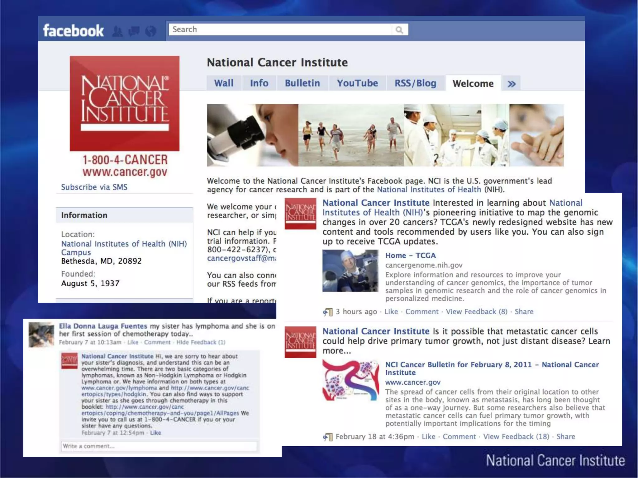Click NCI avatar beside TCGA post
Image resolution: width=638 pixels, height=478 pixels.
click(300, 213)
